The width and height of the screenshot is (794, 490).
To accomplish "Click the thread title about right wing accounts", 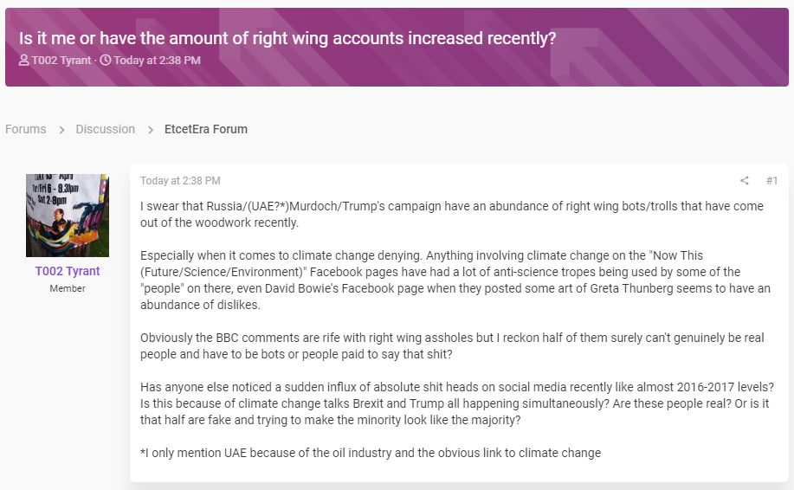I will click(x=287, y=38).
